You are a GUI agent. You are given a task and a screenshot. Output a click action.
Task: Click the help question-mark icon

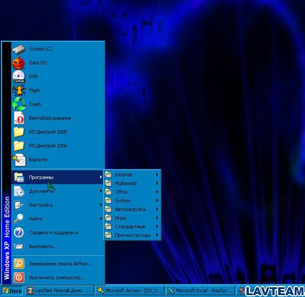(19, 232)
